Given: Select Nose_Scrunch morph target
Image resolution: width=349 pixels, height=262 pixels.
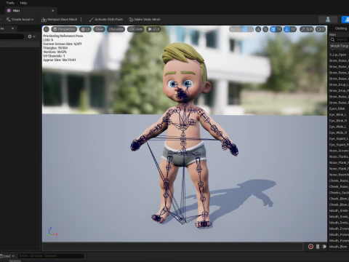Looking at the screenshot, I should (x=339, y=151).
